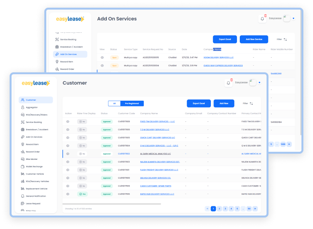Click the General Notification bell in sidebar
Image resolution: width=313 pixels, height=229 pixels.
23,196
